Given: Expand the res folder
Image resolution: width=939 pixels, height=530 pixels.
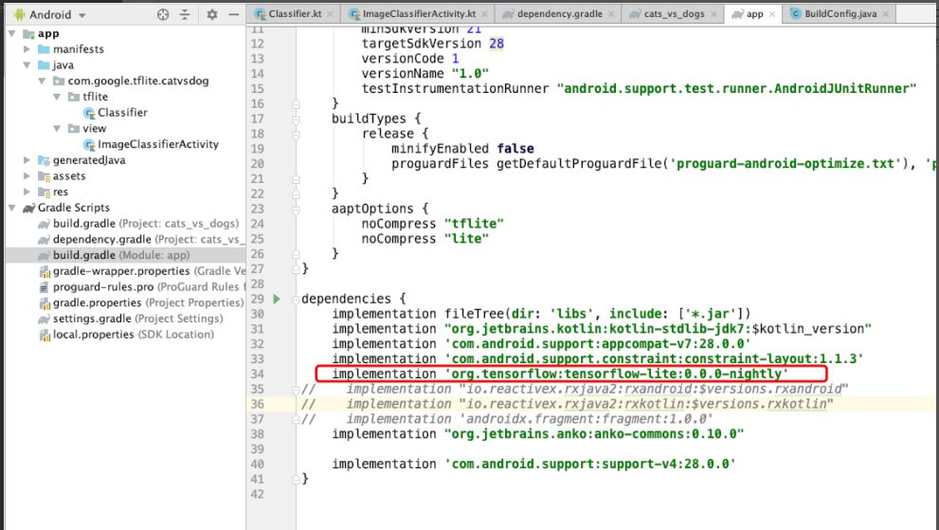Looking at the screenshot, I should (27, 192).
